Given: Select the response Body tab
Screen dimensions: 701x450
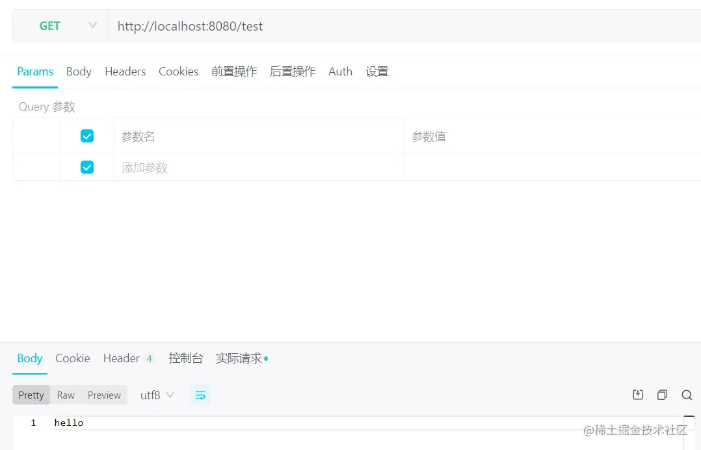Looking at the screenshot, I should click(30, 358).
